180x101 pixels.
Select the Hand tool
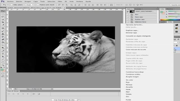pos(3,63)
